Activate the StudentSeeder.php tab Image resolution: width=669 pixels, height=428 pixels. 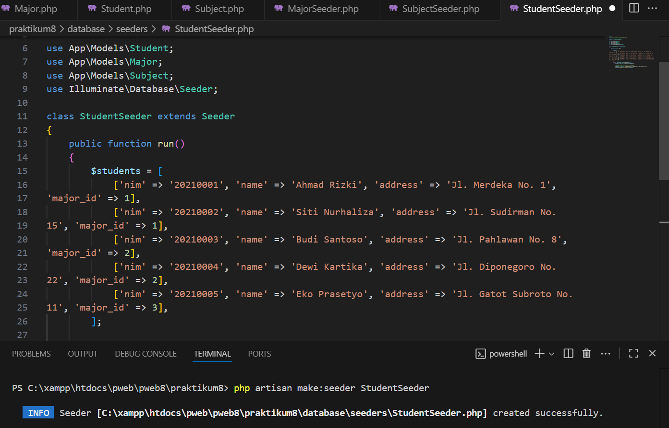tap(562, 9)
